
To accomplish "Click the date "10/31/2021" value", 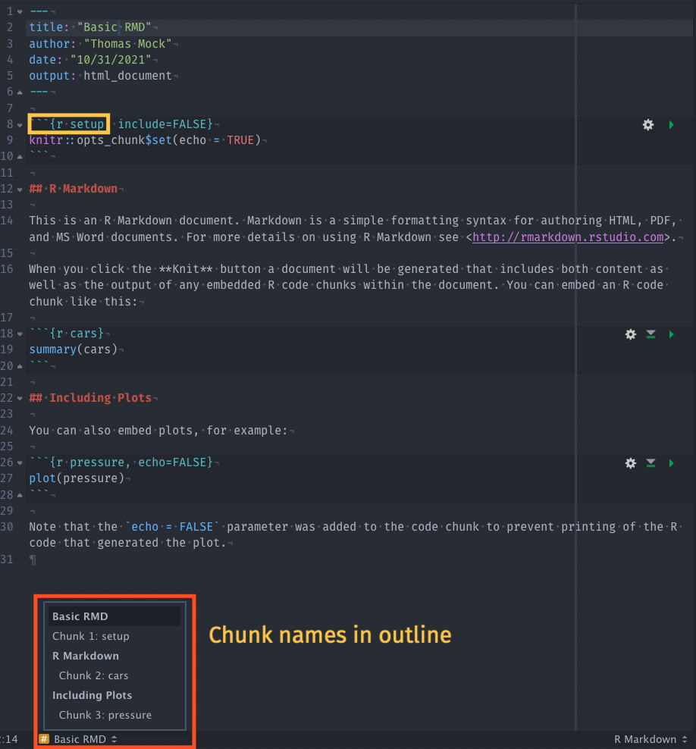I will click(x=111, y=60).
